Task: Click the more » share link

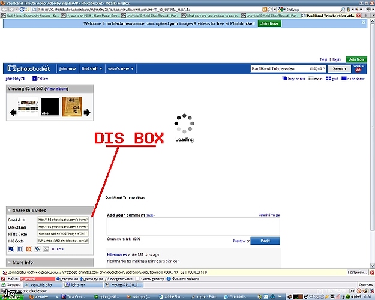Action: pos(58,249)
